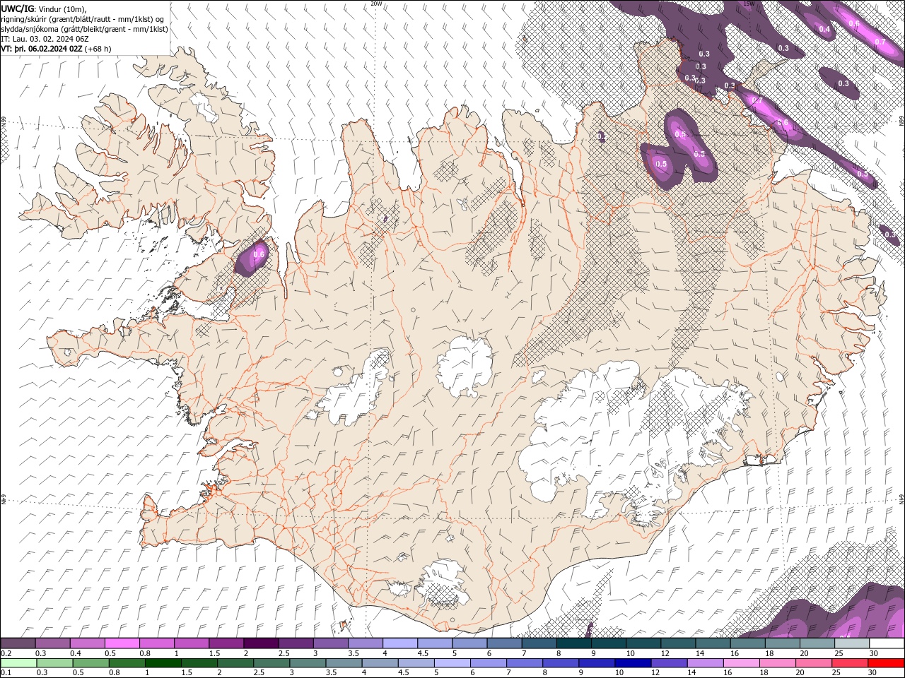Click the deep blue 10 rain legend swatch
Viewport: 905px width, 678px height.
(x=633, y=663)
